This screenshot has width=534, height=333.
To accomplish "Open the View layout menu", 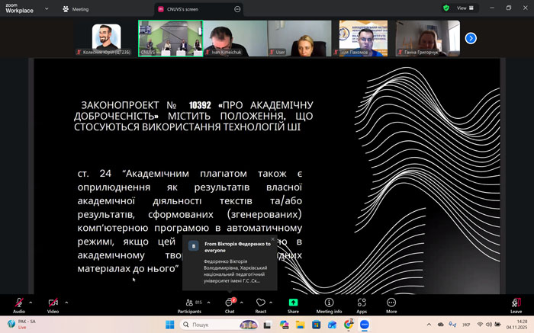I will pos(465,8).
